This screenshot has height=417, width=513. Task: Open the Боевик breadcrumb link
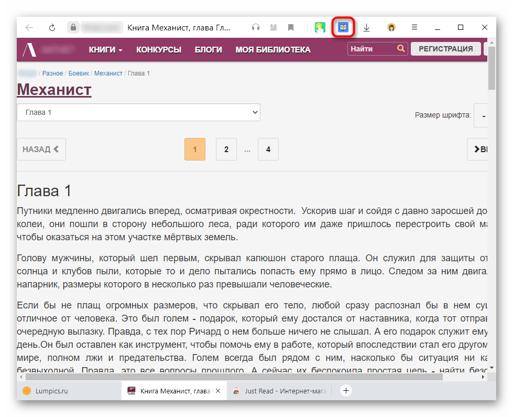(79, 73)
